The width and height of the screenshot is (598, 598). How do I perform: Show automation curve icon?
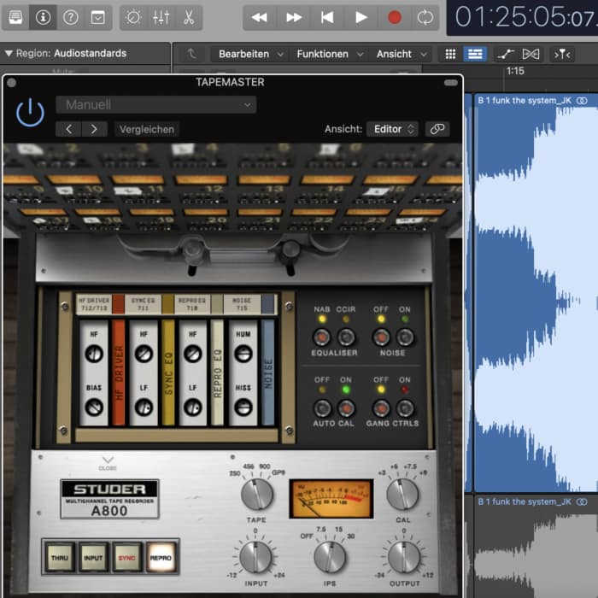coord(506,54)
